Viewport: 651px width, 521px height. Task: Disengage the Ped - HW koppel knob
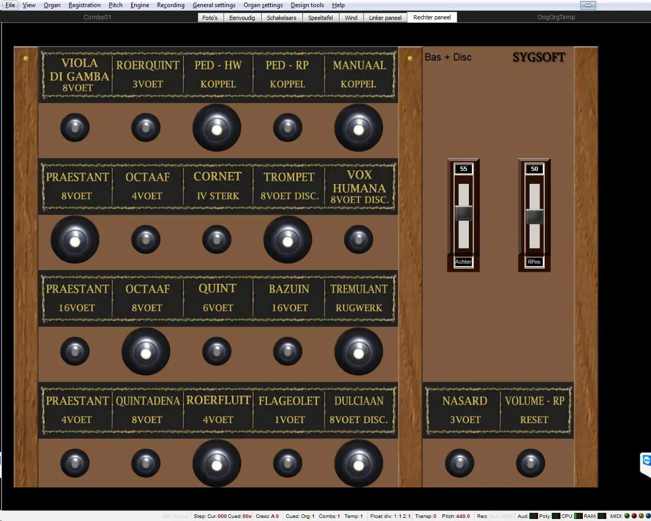(x=217, y=128)
